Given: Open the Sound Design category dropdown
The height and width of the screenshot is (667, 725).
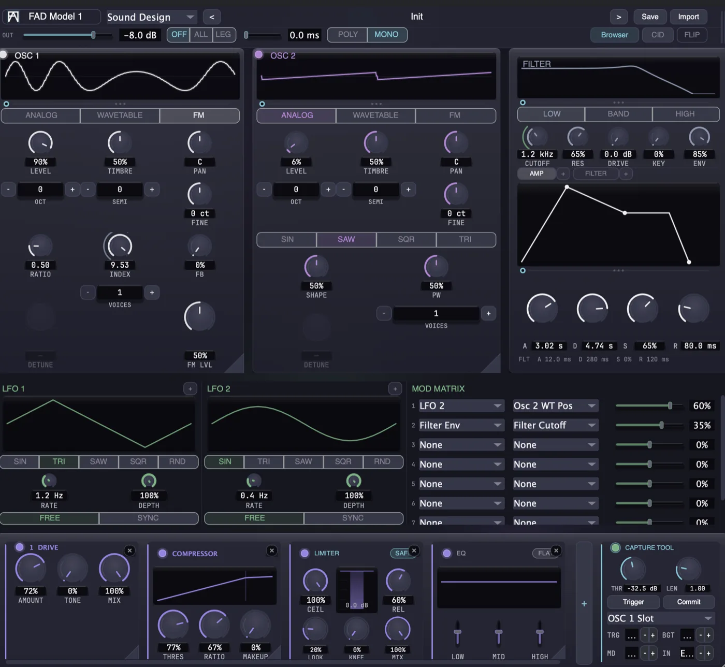Looking at the screenshot, I should [152, 17].
